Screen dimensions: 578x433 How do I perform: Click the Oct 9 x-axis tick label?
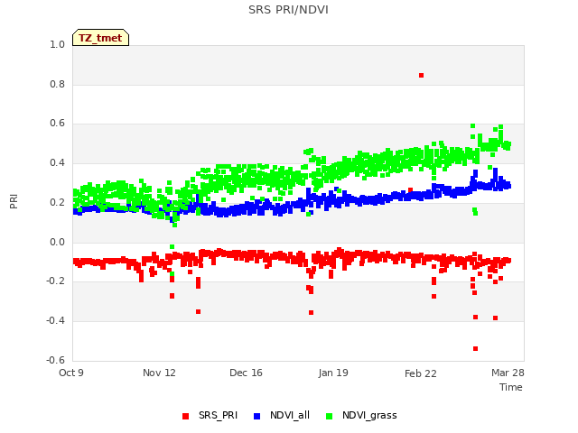71,373
